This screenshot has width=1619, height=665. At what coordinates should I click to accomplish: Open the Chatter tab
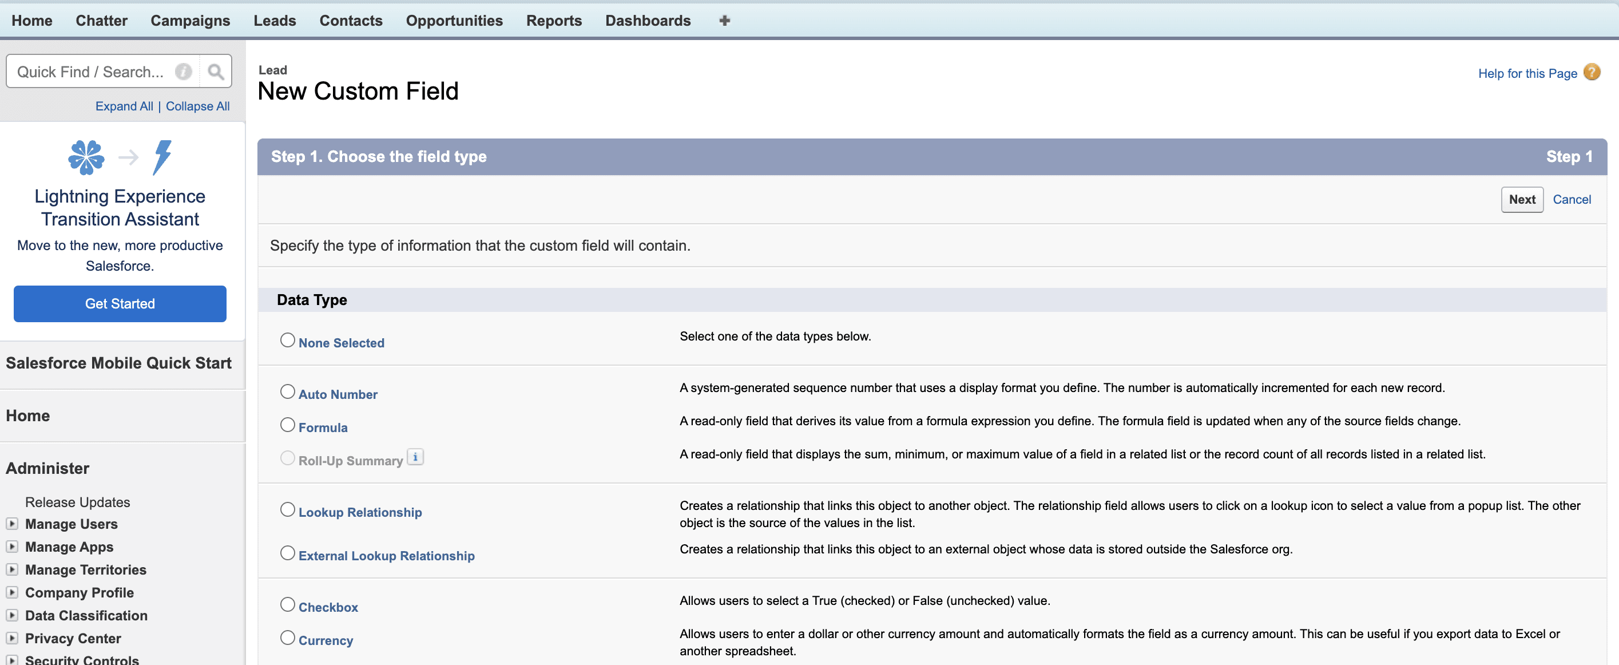click(102, 21)
